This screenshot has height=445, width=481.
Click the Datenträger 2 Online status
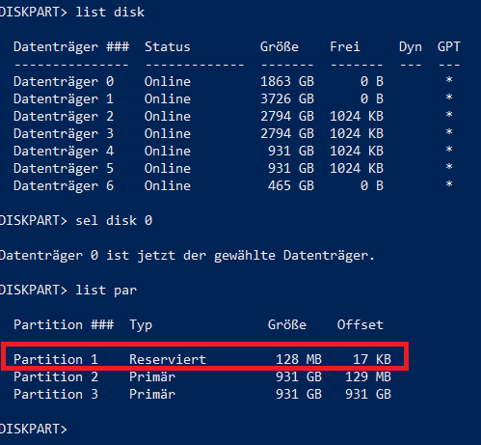(x=168, y=116)
